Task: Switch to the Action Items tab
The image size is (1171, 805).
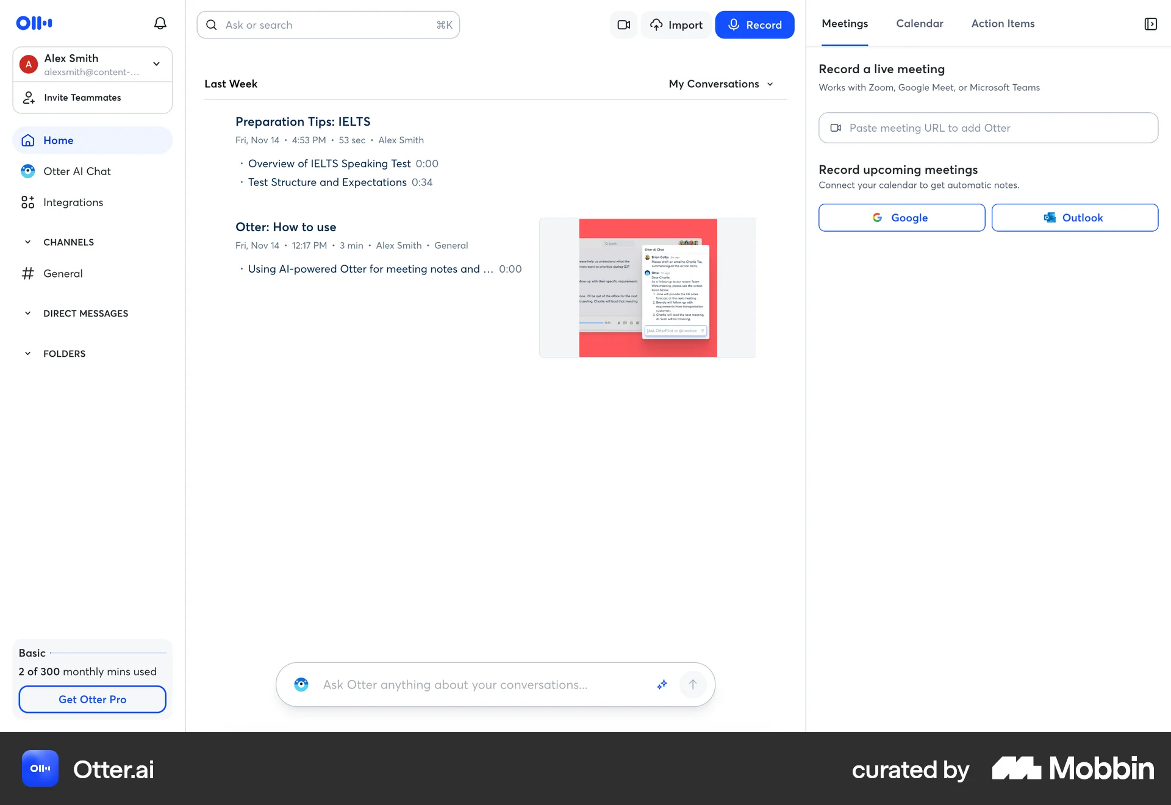Action: pyautogui.click(x=1003, y=24)
